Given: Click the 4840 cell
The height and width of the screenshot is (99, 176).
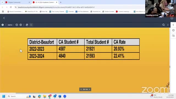Looking at the screenshot, I should [x=71, y=56].
